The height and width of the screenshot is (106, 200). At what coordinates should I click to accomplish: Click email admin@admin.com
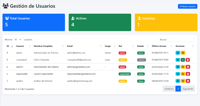[x=76, y=53]
